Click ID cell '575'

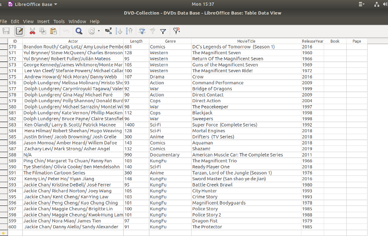point(15,77)
